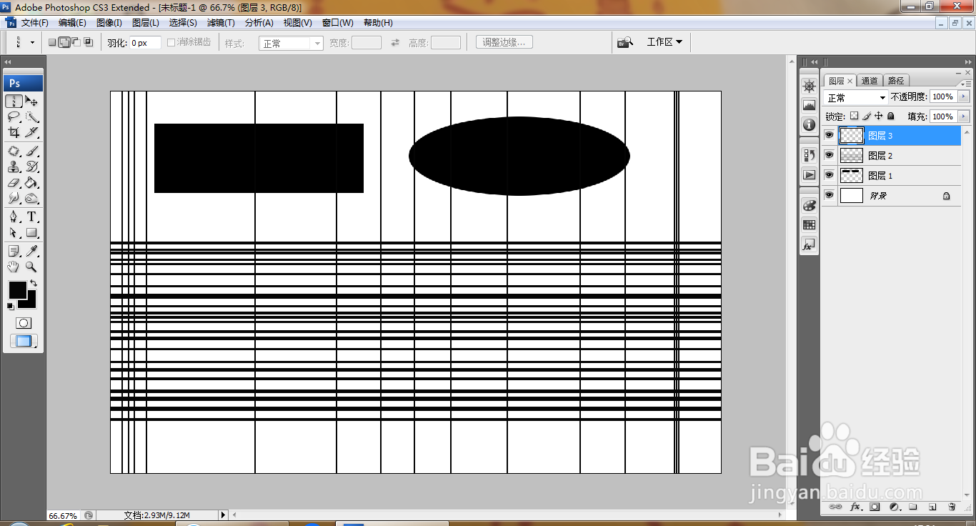Select the Move tool
Viewport: 976px width, 526px height.
click(32, 101)
